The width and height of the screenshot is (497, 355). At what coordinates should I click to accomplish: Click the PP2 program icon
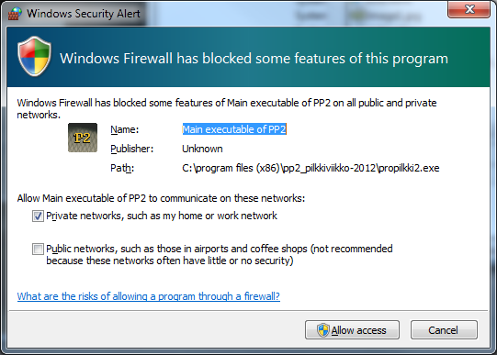coord(83,138)
